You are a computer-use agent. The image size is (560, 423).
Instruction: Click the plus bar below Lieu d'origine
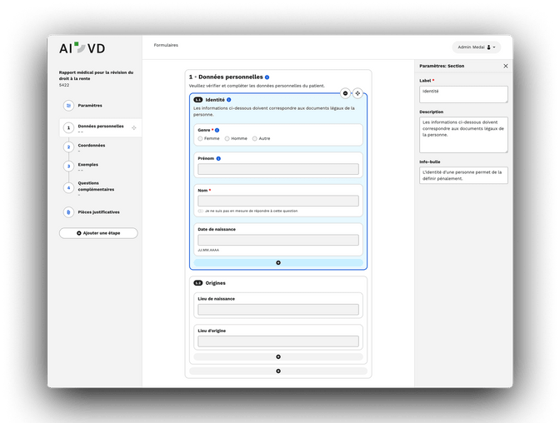click(277, 356)
